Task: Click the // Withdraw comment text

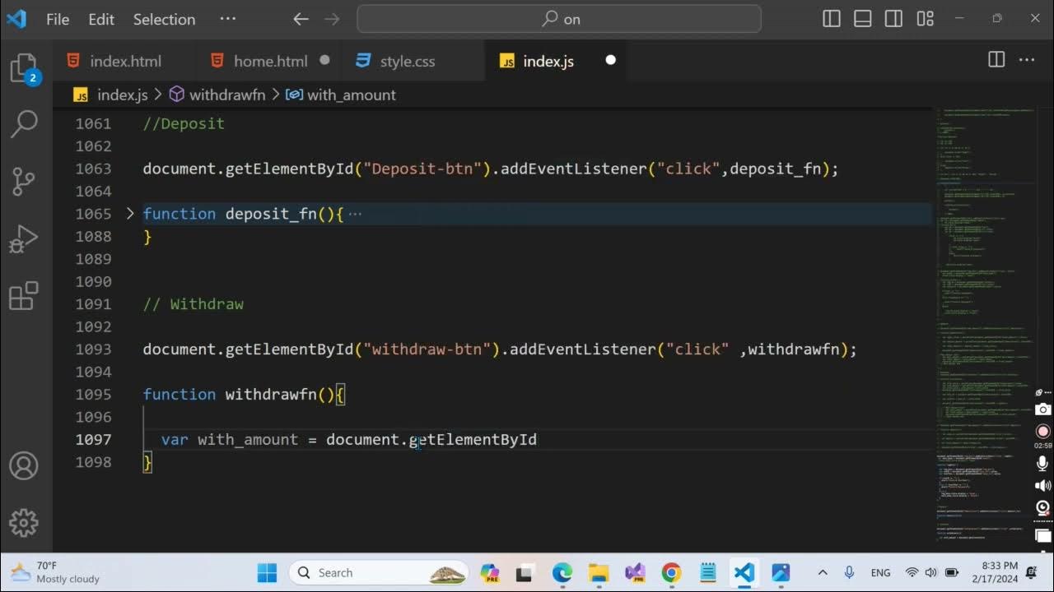Action: (194, 304)
